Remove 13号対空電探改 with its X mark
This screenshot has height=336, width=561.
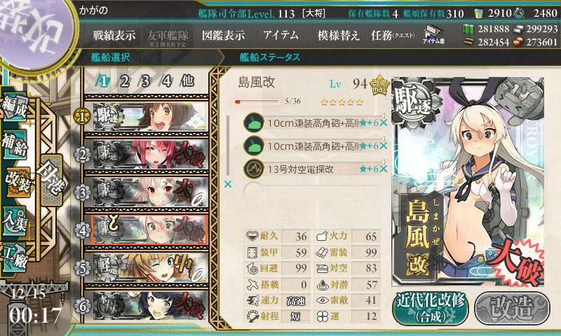[383, 169]
